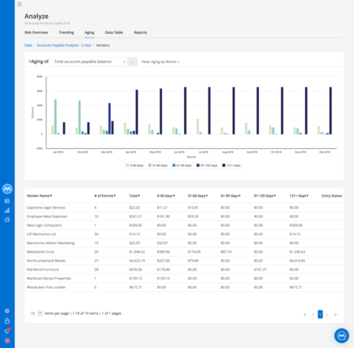The image size is (354, 348).
Task: Toggle 61-90 days legend series
Action: [x=182, y=165]
